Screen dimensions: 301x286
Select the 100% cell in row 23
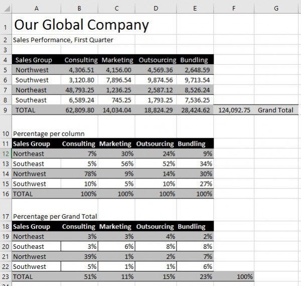click(x=234, y=276)
